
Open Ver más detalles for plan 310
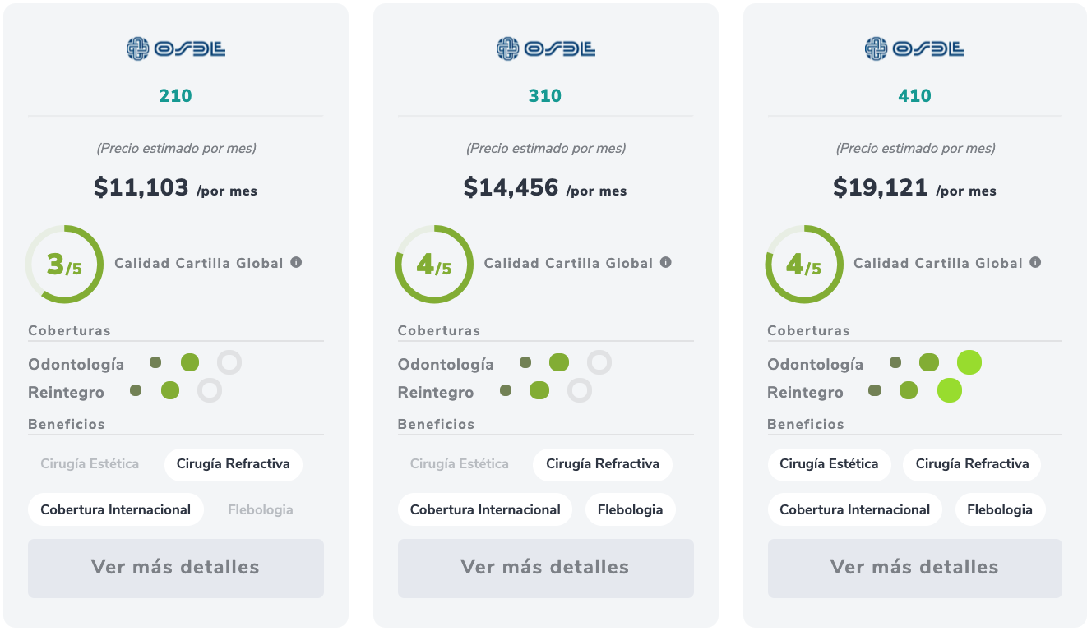[545, 568]
